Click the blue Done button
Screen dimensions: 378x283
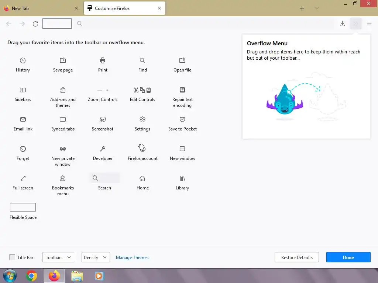pos(348,257)
